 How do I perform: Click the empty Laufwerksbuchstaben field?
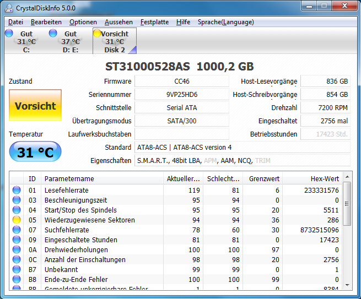[x=182, y=134]
